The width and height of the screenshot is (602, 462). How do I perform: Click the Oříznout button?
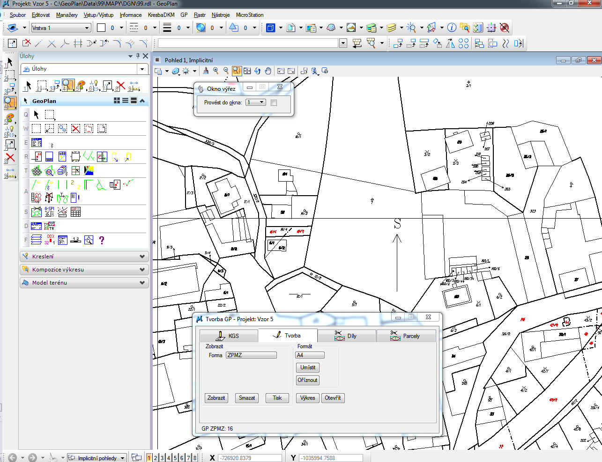(308, 380)
